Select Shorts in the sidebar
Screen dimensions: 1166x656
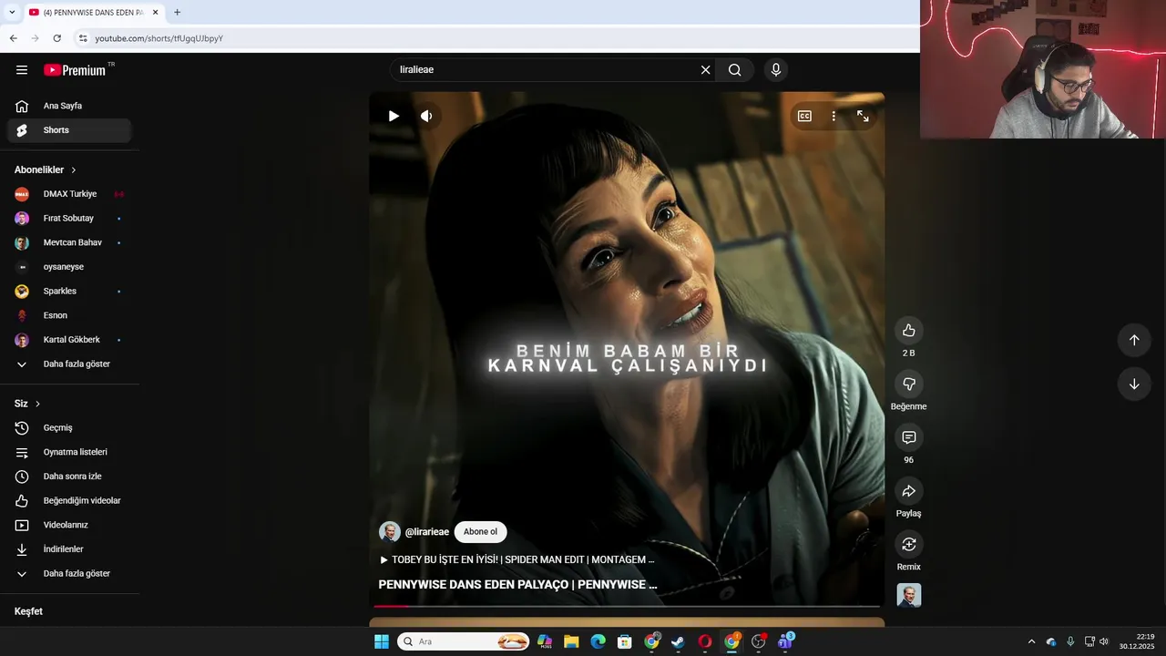click(x=69, y=130)
